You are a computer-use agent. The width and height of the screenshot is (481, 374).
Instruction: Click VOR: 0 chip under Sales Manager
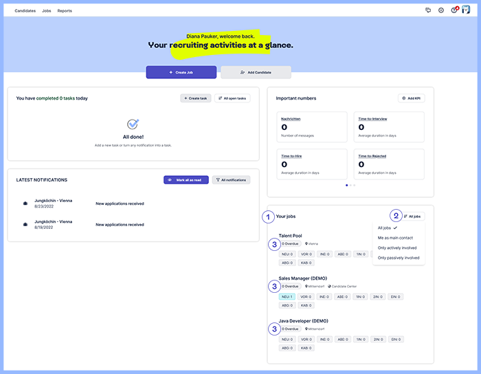306,297
